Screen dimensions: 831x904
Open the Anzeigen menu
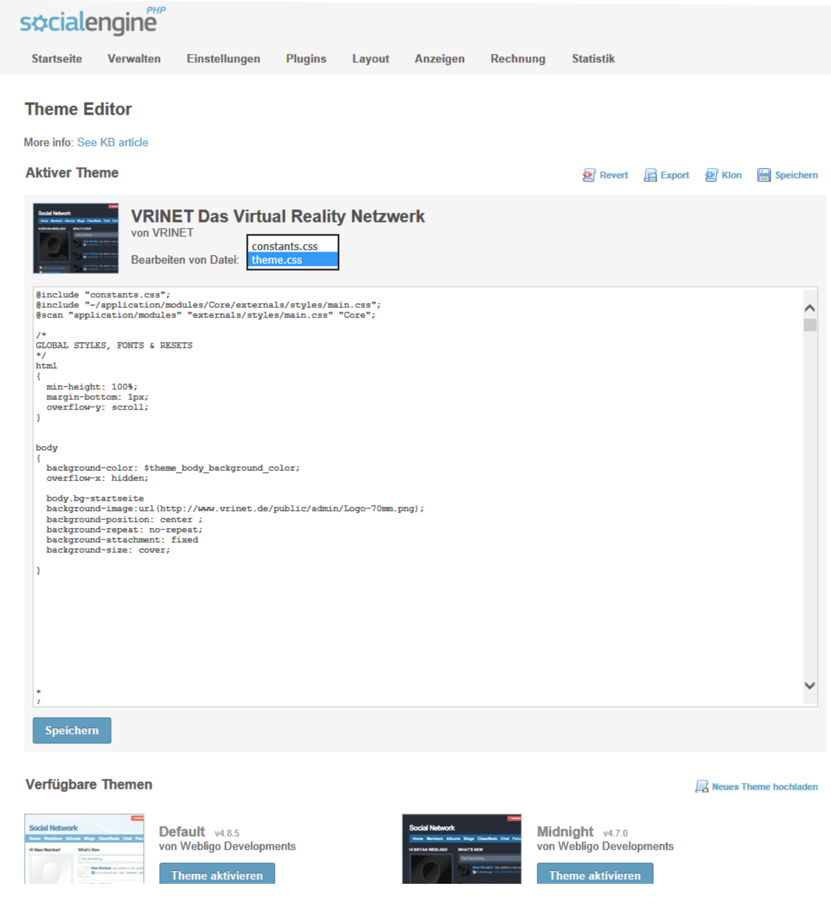pyautogui.click(x=439, y=59)
